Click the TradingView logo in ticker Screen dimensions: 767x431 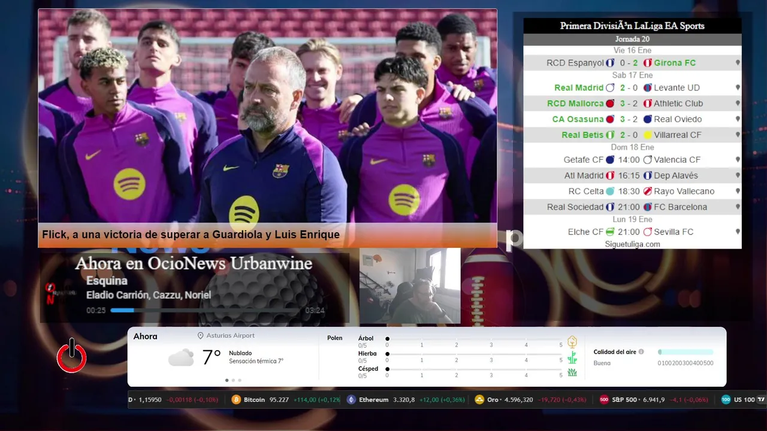(x=761, y=400)
